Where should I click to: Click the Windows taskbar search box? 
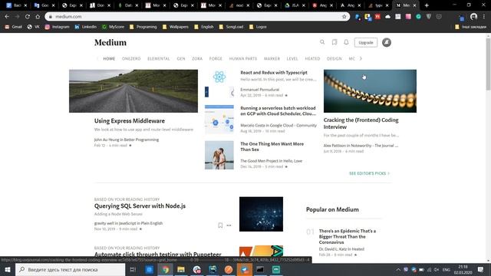(x=70, y=269)
